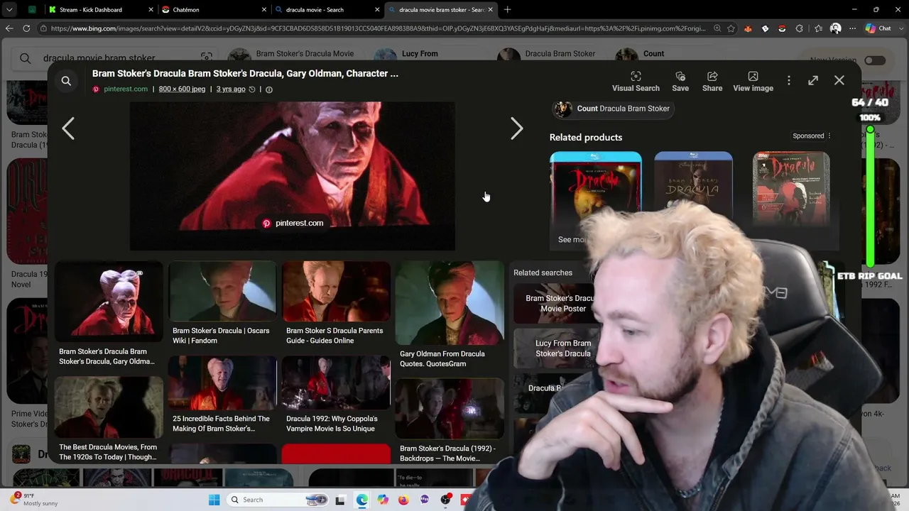Open the MetaMask fox extension

point(748,28)
